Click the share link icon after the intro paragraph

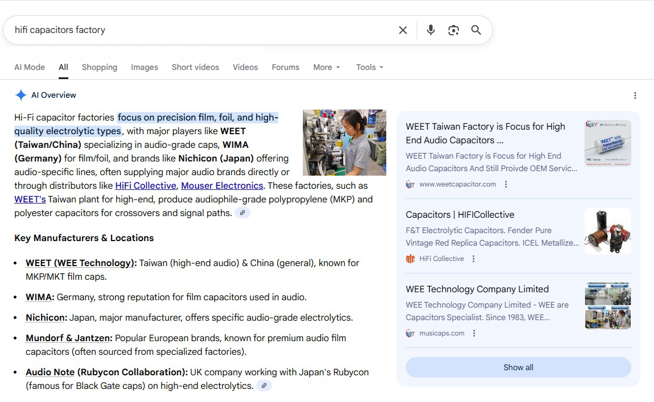[x=242, y=213]
